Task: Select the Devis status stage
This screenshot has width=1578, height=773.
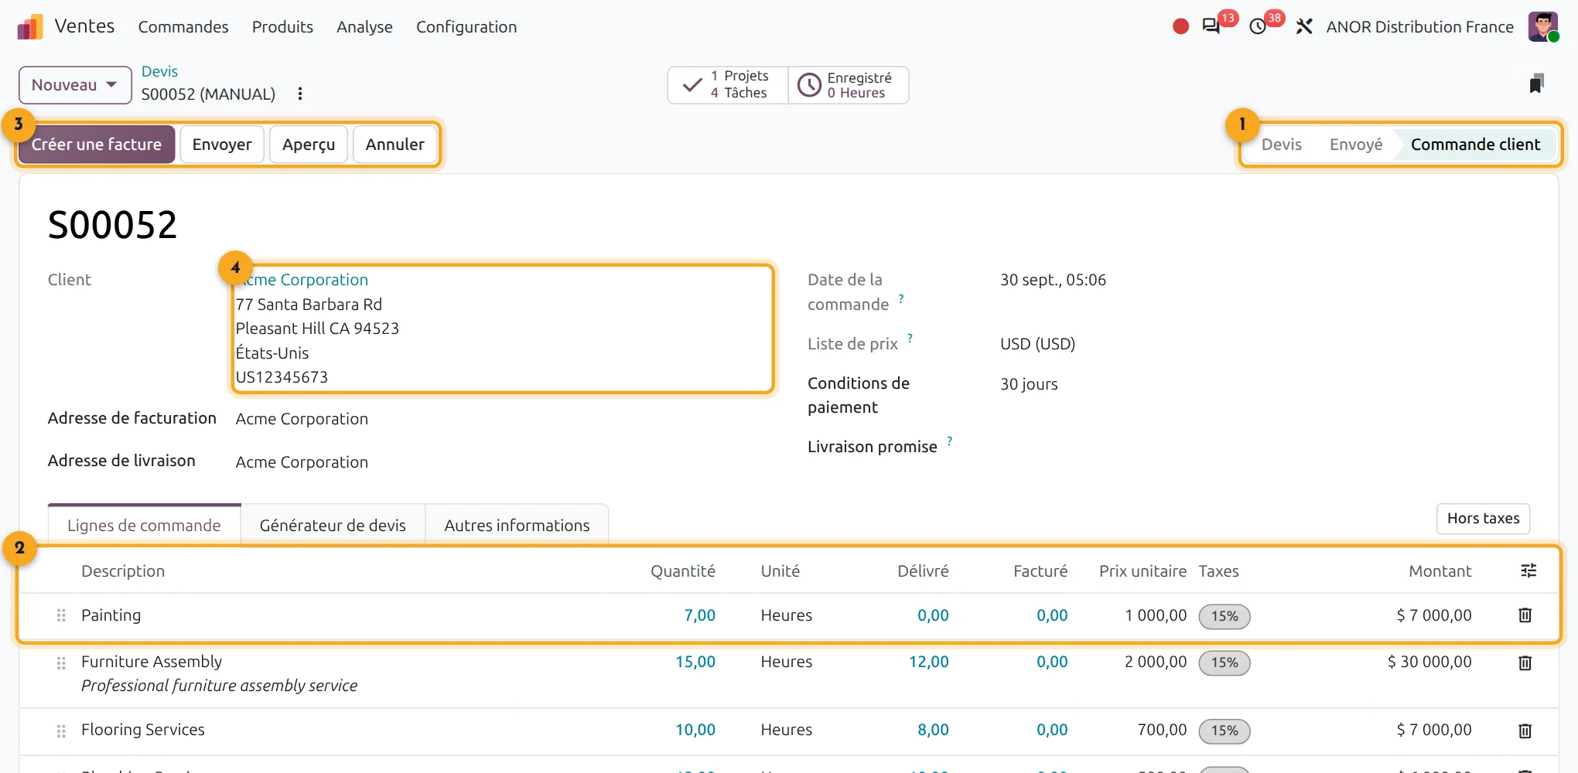Action: pyautogui.click(x=1281, y=145)
